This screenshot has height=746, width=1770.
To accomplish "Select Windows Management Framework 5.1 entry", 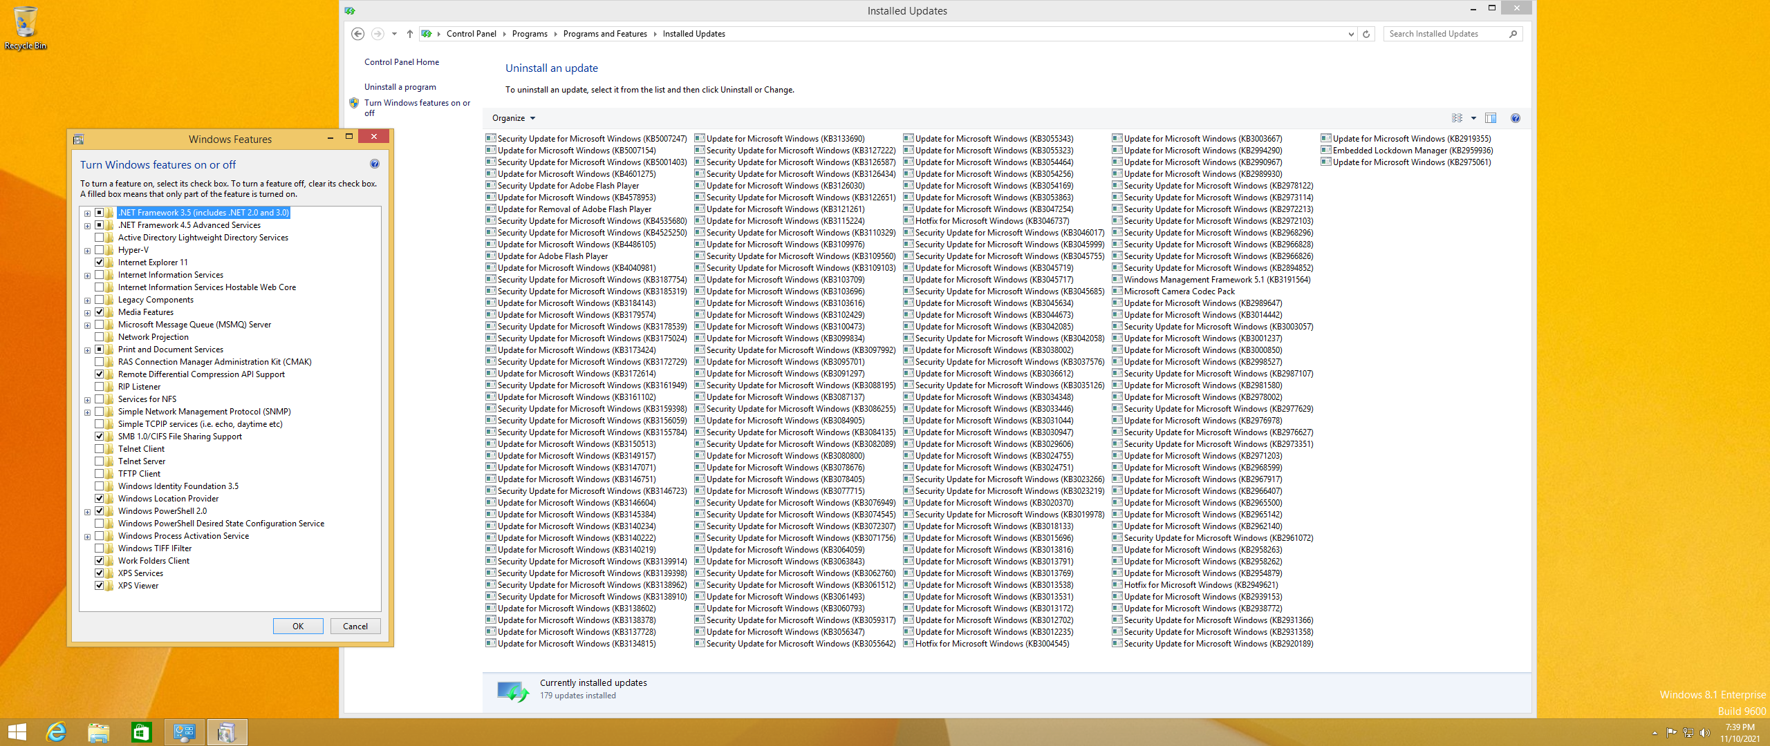I will tap(1211, 280).
